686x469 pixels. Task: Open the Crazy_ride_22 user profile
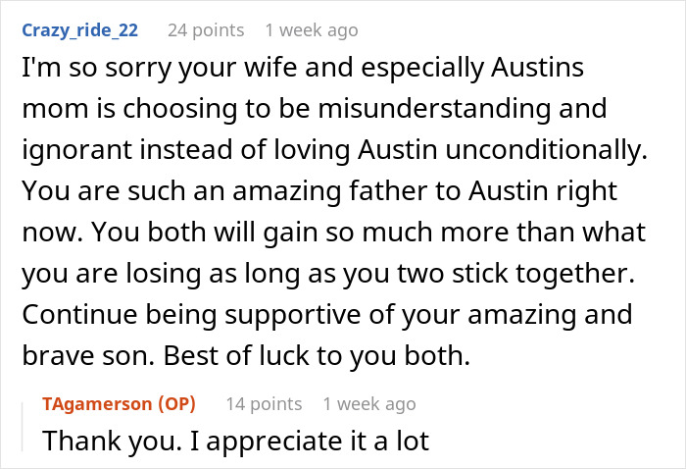tap(80, 30)
